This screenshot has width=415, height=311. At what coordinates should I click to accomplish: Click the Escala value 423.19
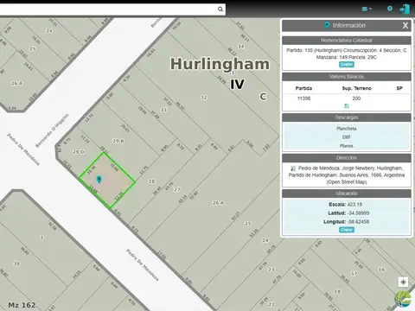[x=354, y=205]
